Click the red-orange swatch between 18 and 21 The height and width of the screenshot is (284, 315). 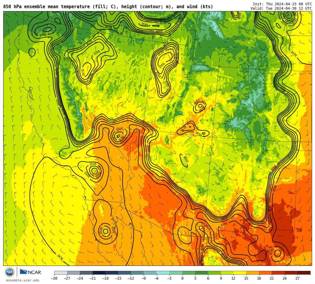click(x=266, y=273)
